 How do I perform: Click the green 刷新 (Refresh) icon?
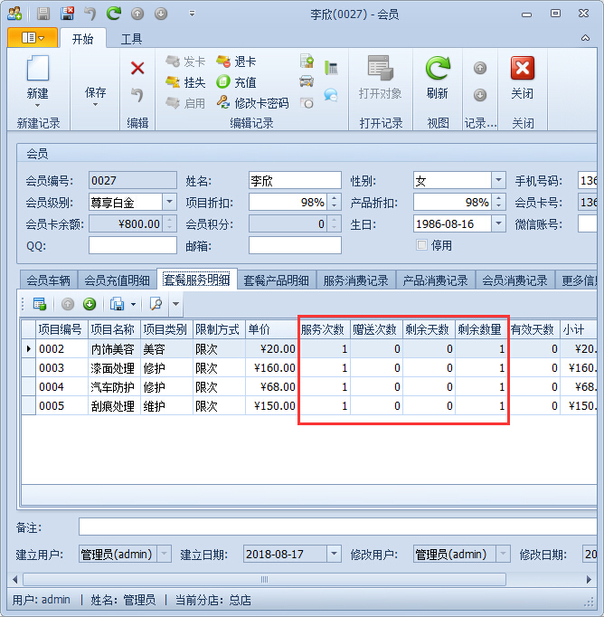pyautogui.click(x=438, y=70)
